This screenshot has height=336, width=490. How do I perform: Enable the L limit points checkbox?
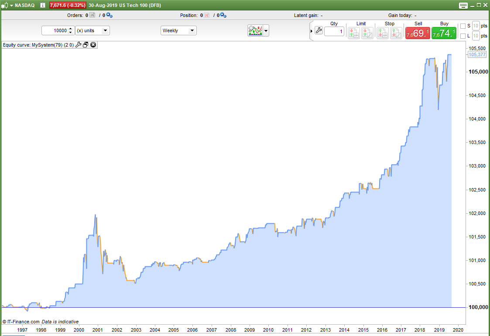click(463, 36)
